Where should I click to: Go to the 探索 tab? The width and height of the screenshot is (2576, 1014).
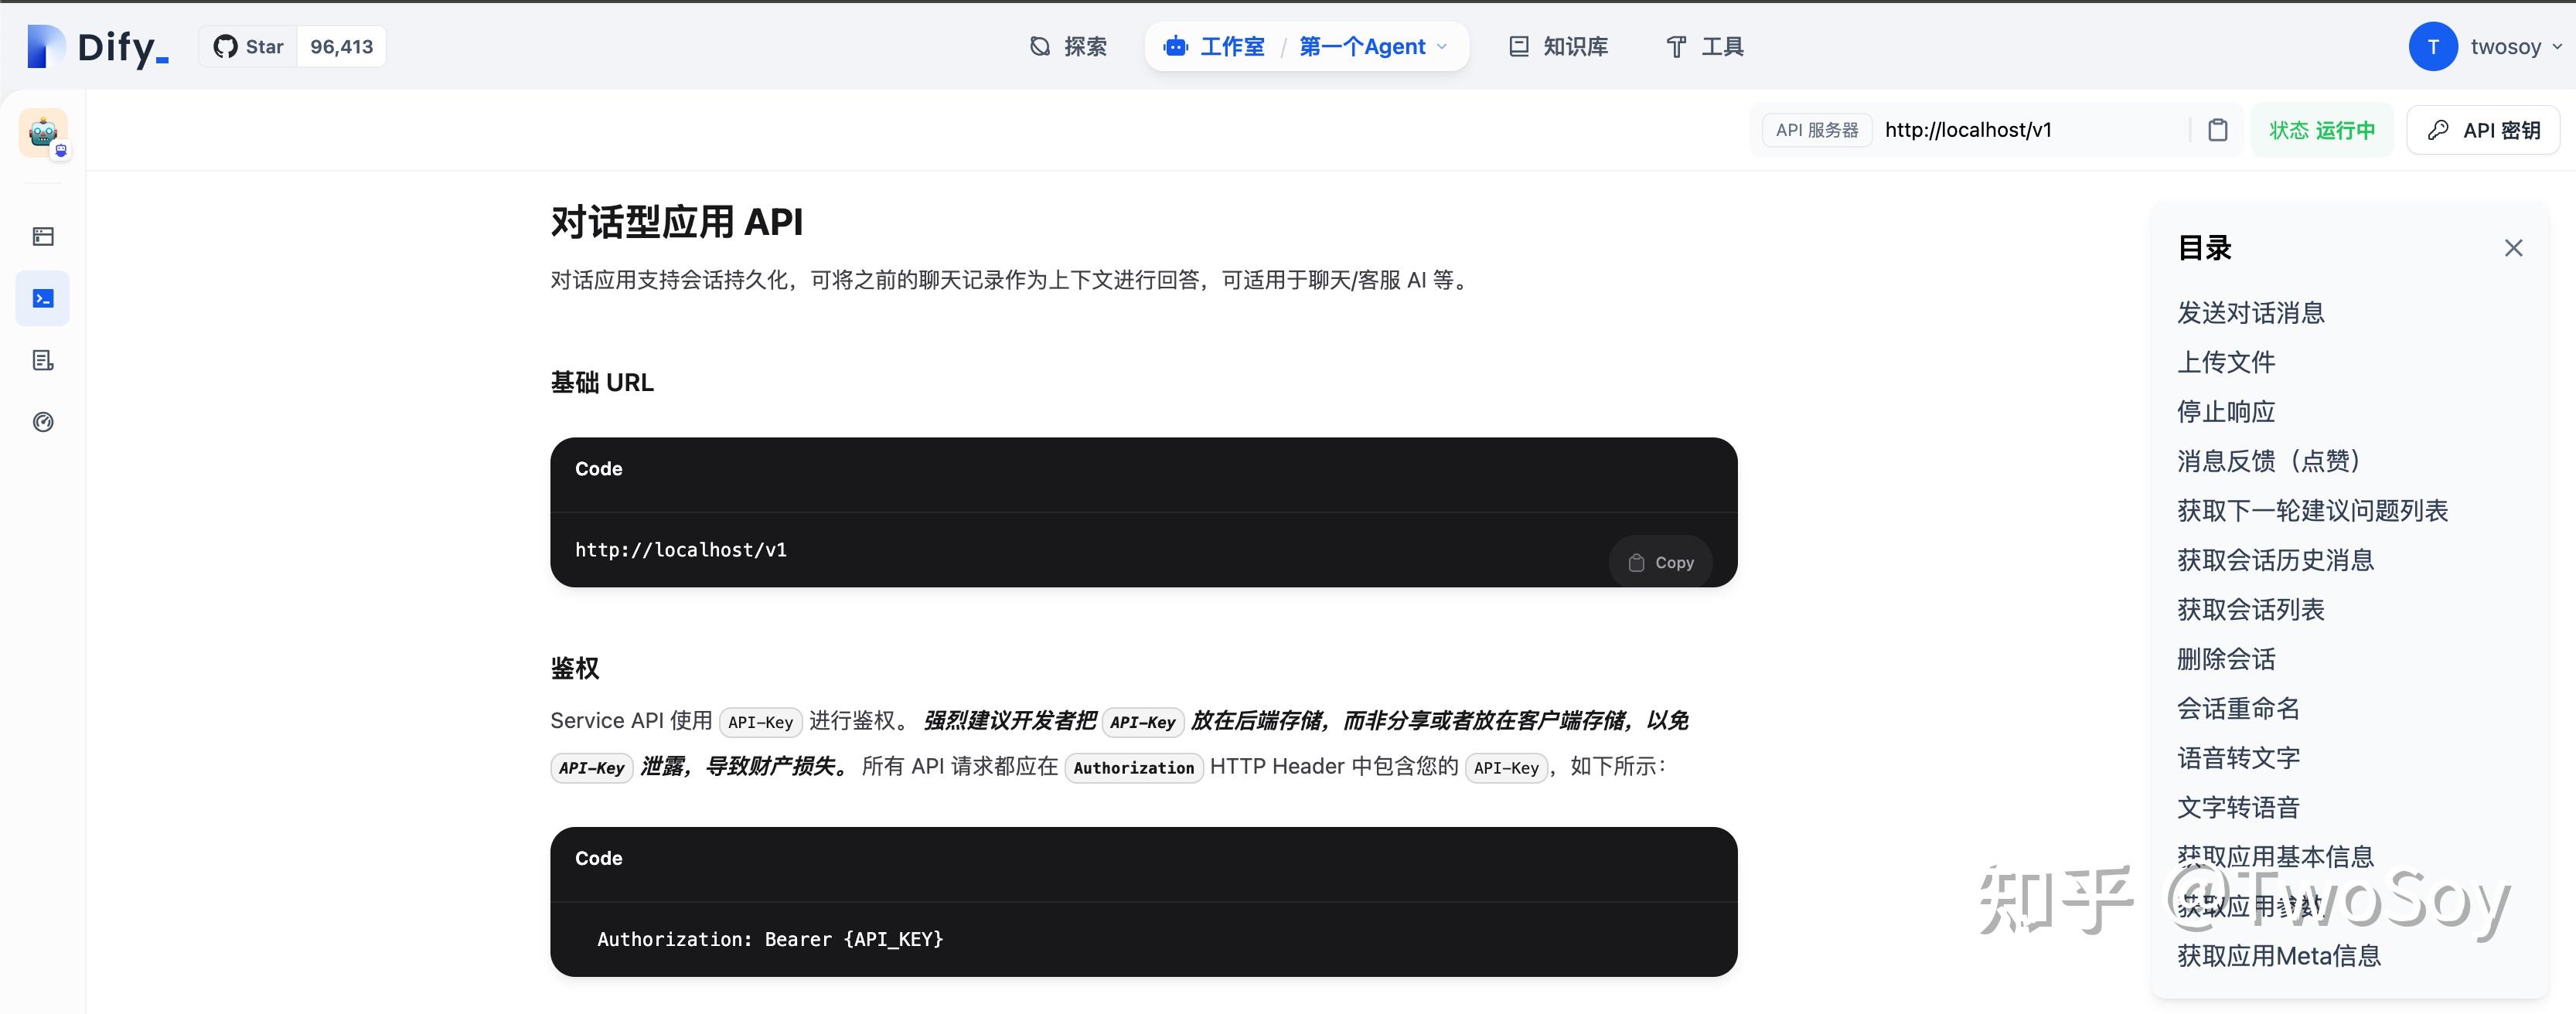click(x=1068, y=47)
